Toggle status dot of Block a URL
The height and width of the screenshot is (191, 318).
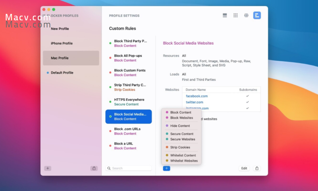[x=110, y=146]
